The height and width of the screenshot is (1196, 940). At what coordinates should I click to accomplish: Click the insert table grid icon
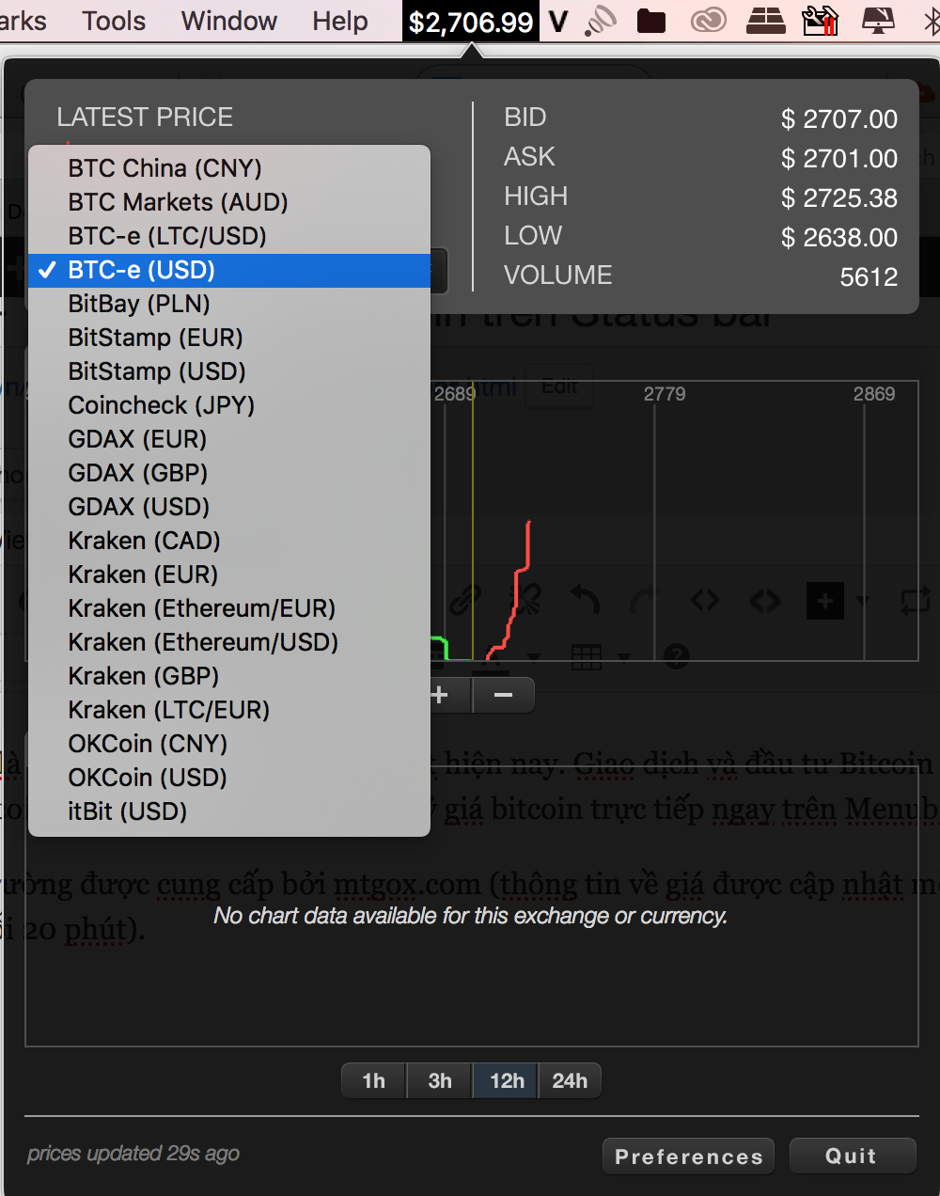coord(586,657)
